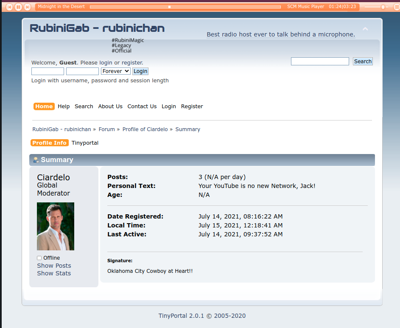Open the Home menu item

click(x=44, y=107)
